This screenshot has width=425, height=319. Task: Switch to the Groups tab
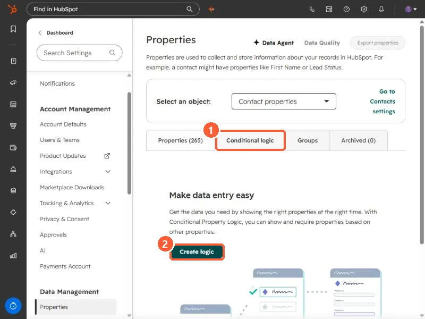tap(308, 140)
